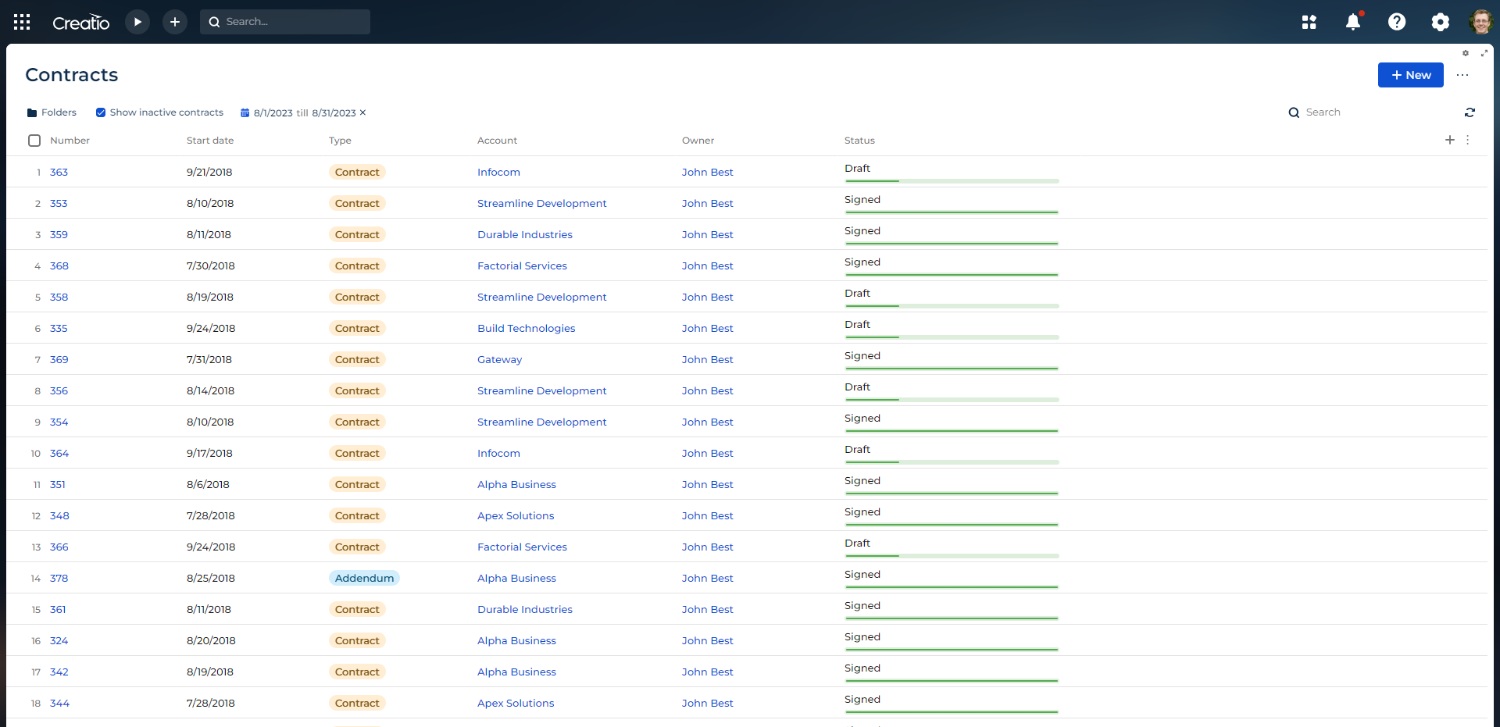Viewport: 1500px width, 727px height.
Task: Open the Folders panel
Action: [52, 112]
